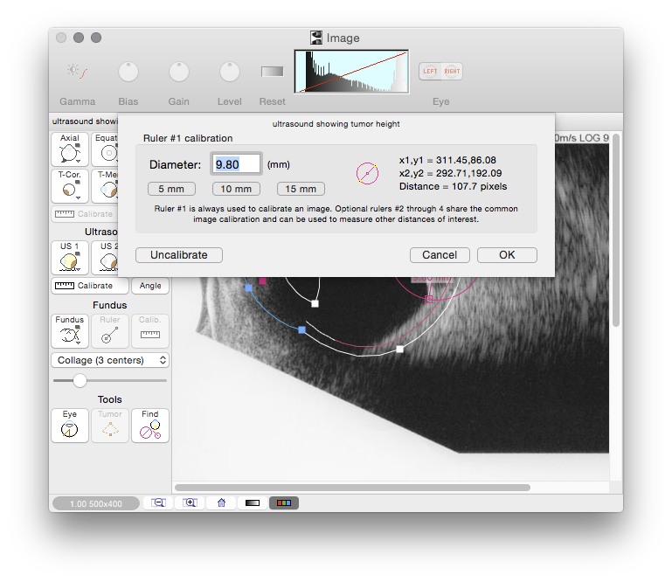
Task: Click Uncalibrate in the ruler dialog
Action: pos(179,255)
